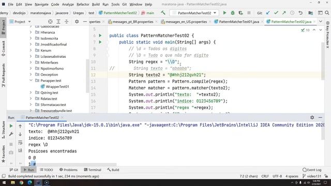Change the UTF-8 file encoding
The height and width of the screenshot is (186, 331).
point(277,176)
